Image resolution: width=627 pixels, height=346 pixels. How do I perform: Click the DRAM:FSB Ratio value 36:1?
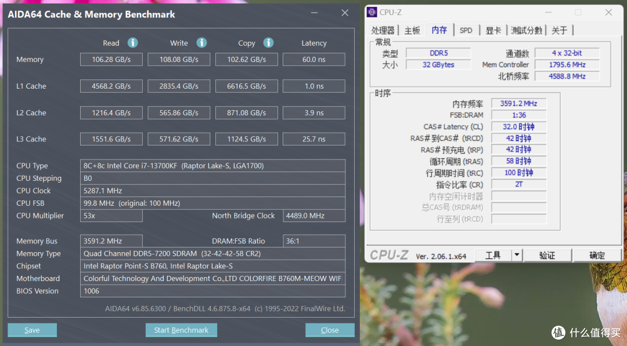coord(314,241)
